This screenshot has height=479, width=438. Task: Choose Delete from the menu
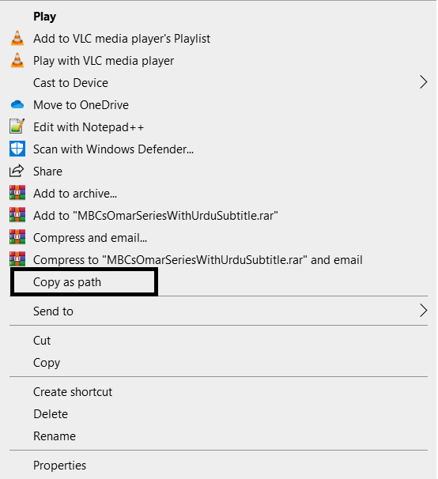[x=51, y=414]
